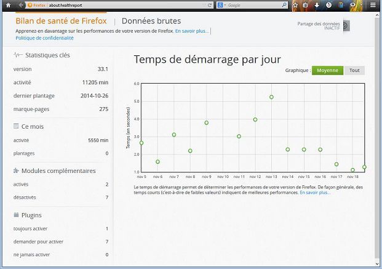
Task: Switch to the Données brutes tab
Action: 151,21
